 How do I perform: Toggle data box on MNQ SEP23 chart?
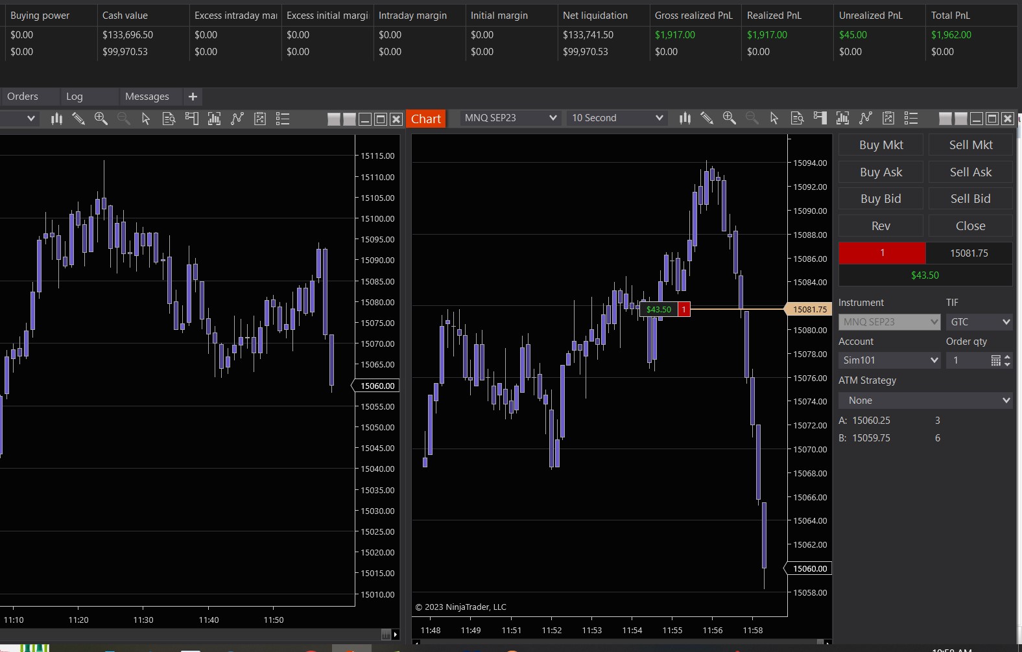(797, 118)
